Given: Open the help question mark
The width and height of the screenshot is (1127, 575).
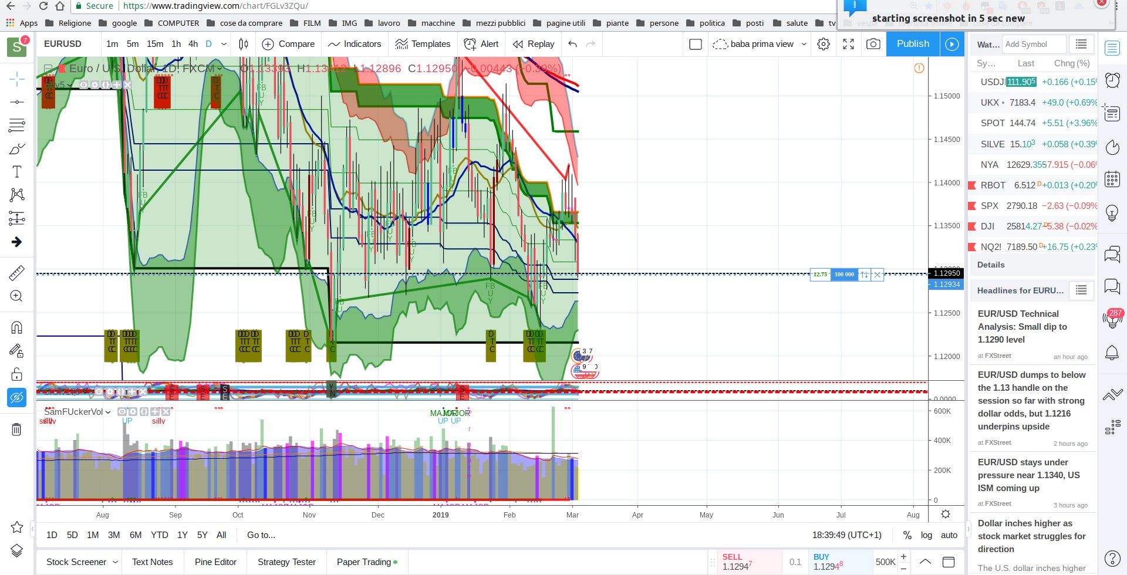Looking at the screenshot, I should [x=1112, y=559].
